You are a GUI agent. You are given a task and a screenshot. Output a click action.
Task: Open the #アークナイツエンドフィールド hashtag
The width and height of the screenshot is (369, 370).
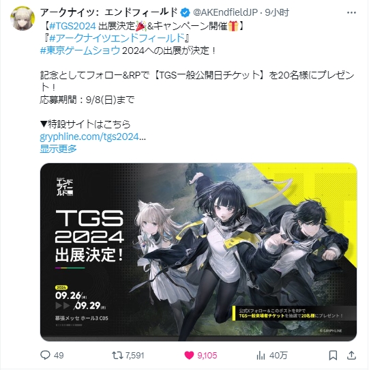pyautogui.click(x=117, y=38)
